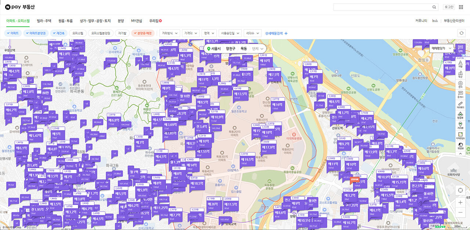Refresh the map with reload icon

pyautogui.click(x=462, y=33)
